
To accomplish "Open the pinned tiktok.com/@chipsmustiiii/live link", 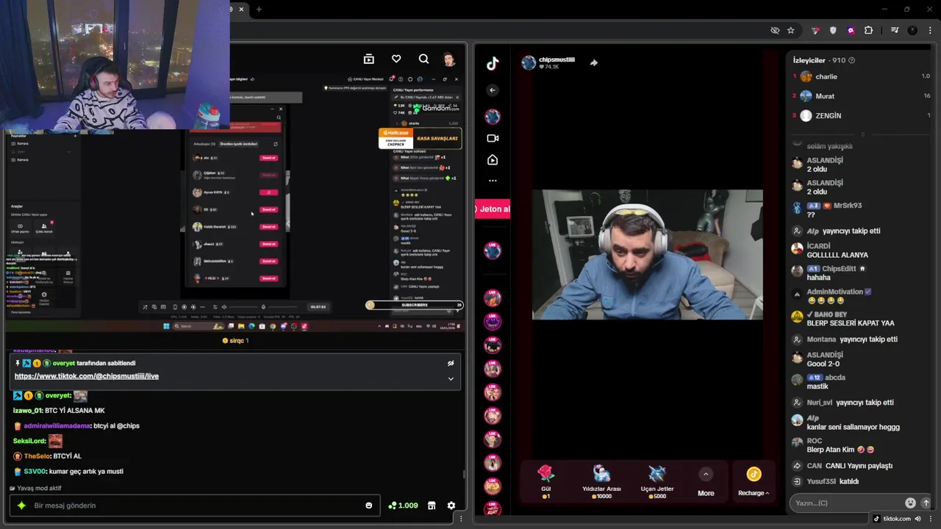I will tap(87, 376).
